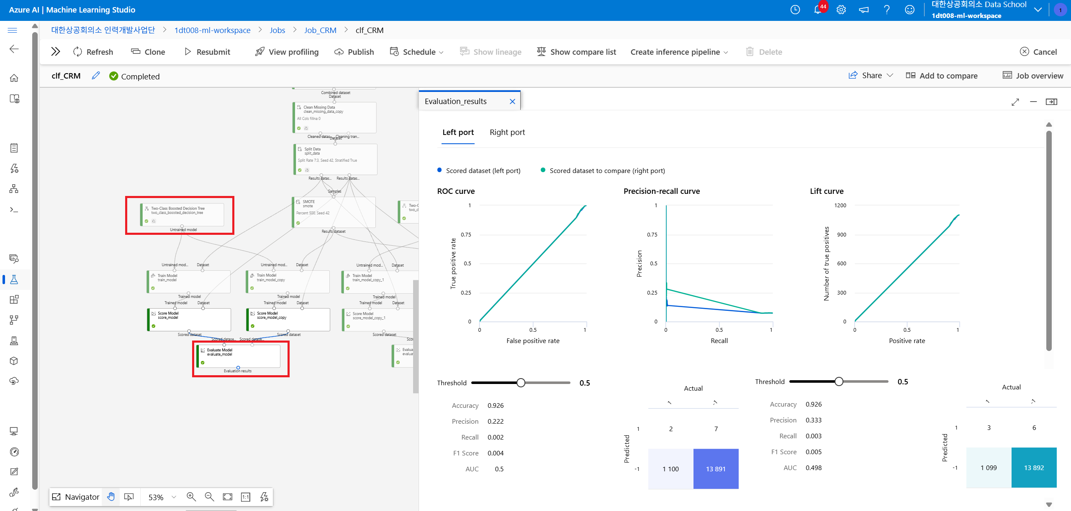
Task: Select the Left port tab
Action: click(458, 132)
